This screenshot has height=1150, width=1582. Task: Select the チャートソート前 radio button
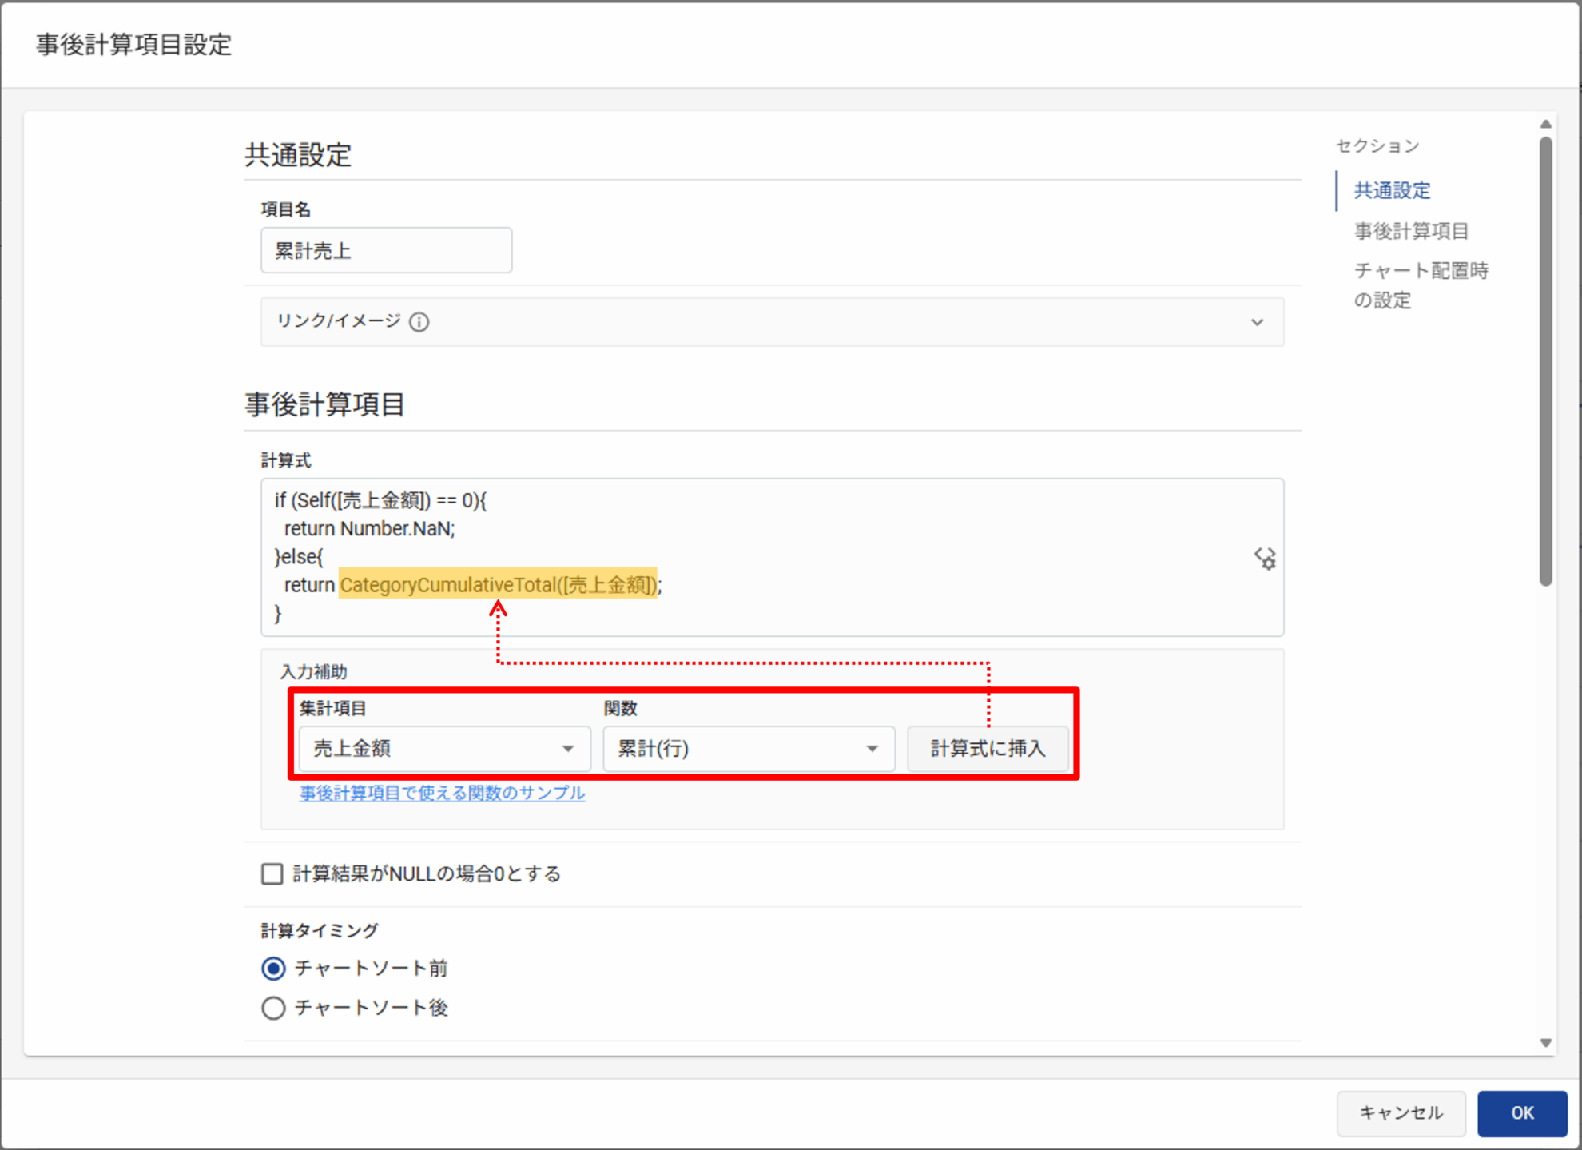(x=273, y=969)
